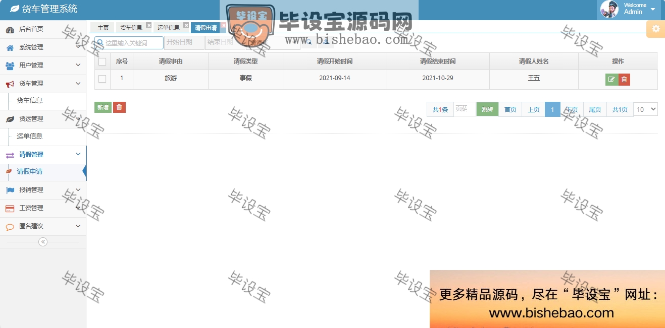The width and height of the screenshot is (665, 328).
Task: Click the red trash icon in 旅游 row
Action: (624, 80)
